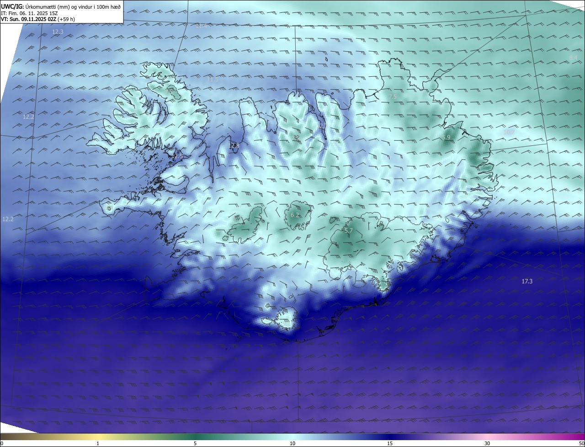The image size is (585, 447).
Task: Click the 30 tick on the color scale
Action: (x=487, y=443)
